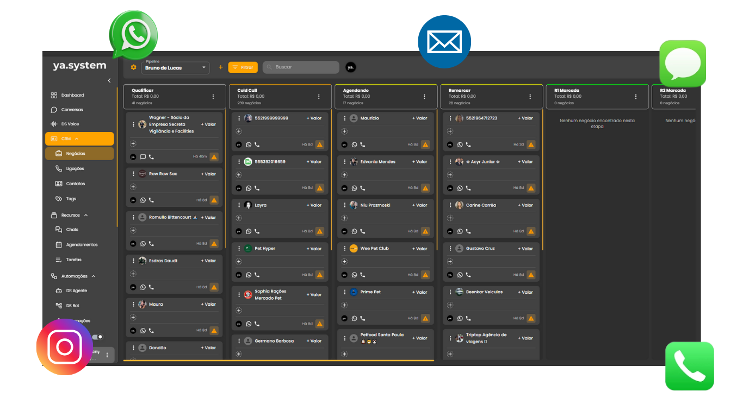
Task: Open Qualificar column options menu
Action: click(x=213, y=97)
